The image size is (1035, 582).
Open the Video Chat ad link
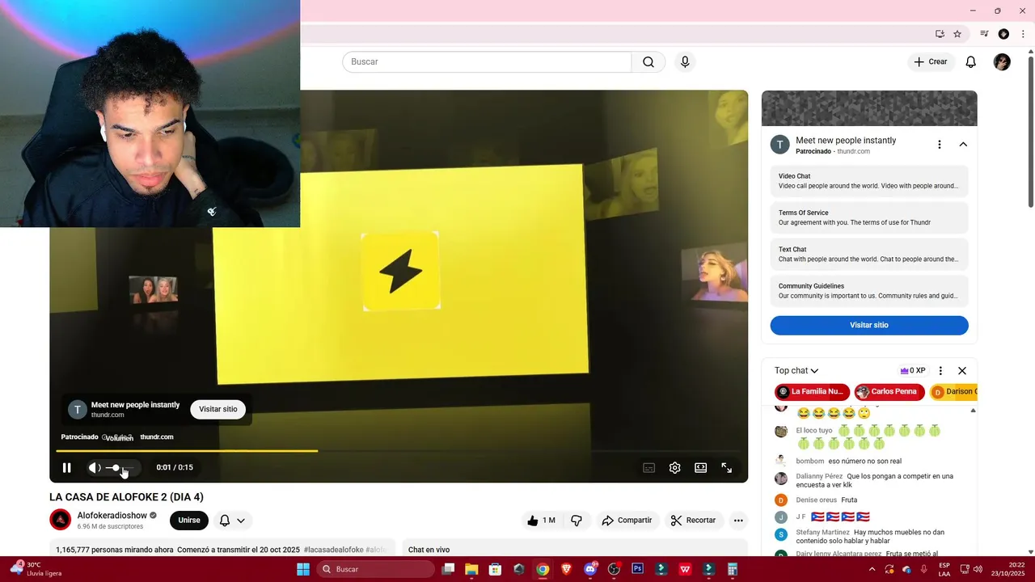point(869,181)
